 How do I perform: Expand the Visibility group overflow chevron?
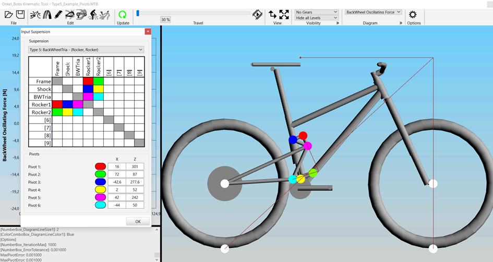(x=338, y=23)
